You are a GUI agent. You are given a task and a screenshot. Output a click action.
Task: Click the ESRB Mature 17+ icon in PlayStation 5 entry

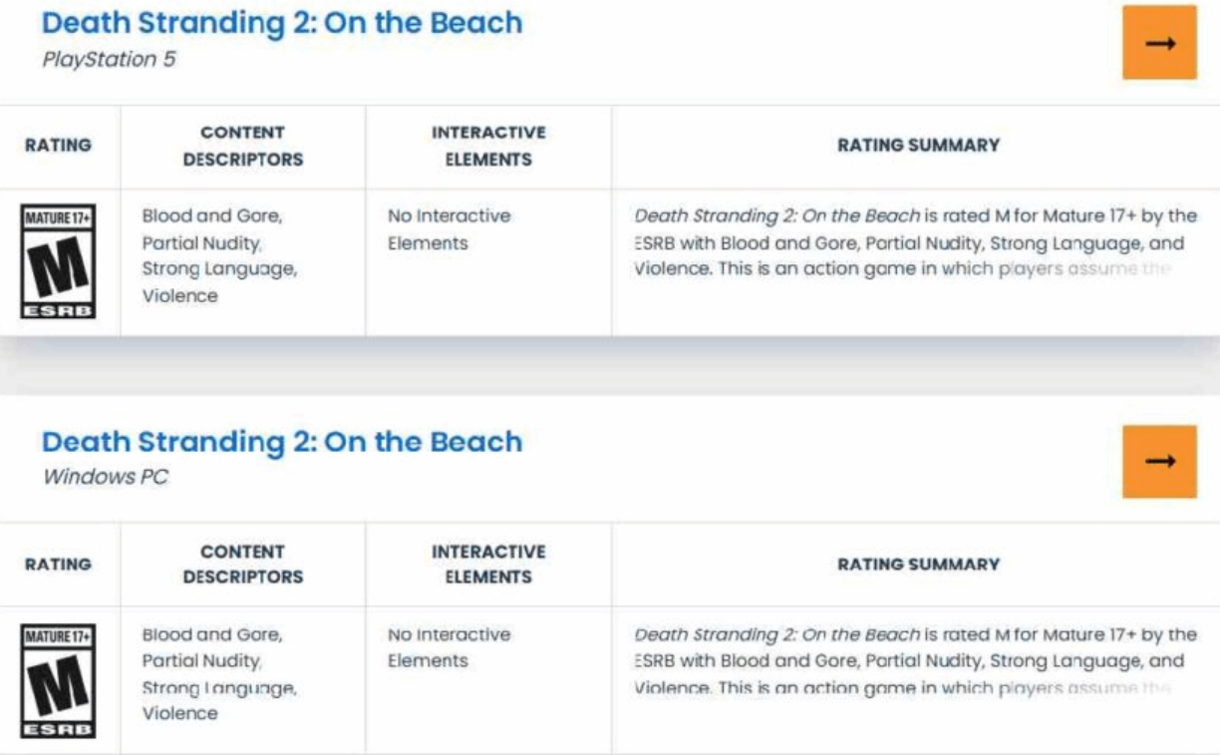[x=58, y=261]
